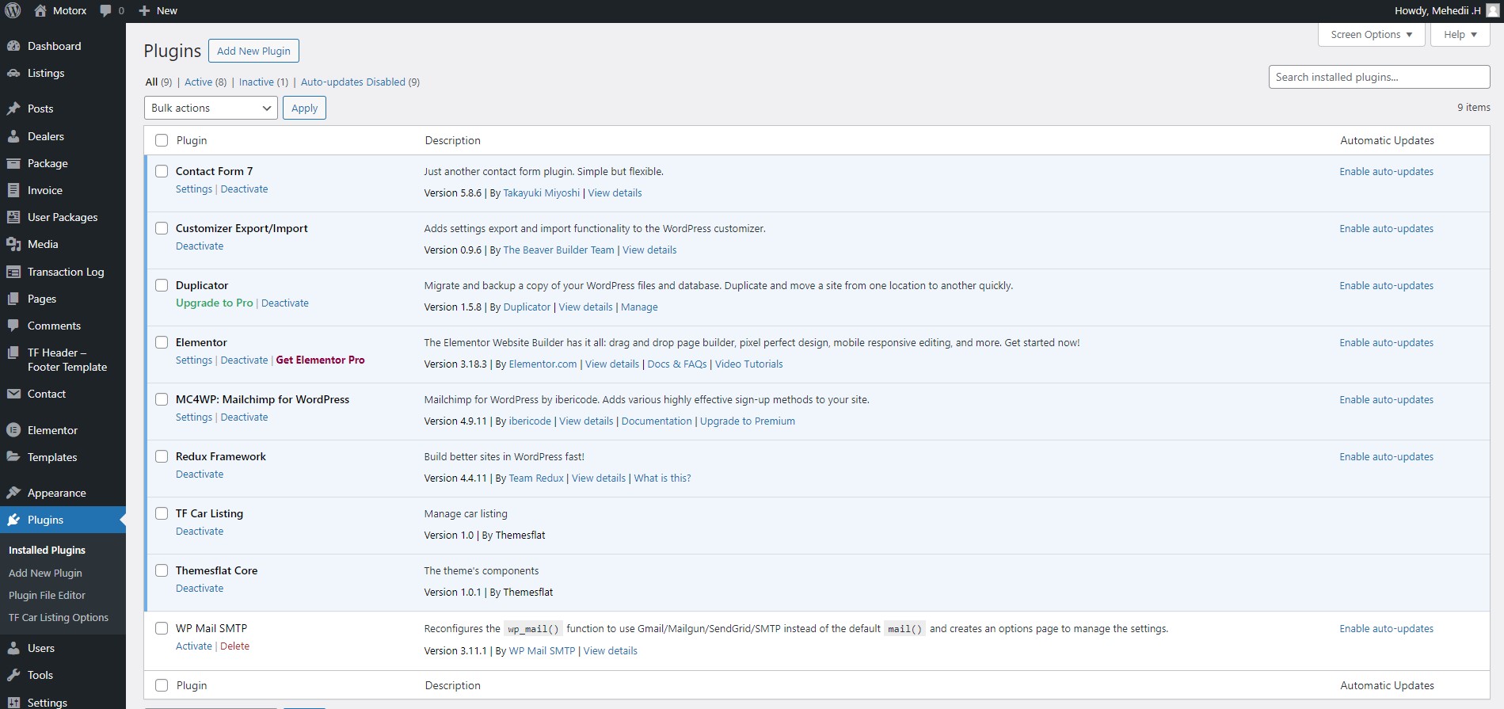Check the Redux Framework checkbox
Image resolution: width=1504 pixels, height=709 pixels.
[x=162, y=456]
